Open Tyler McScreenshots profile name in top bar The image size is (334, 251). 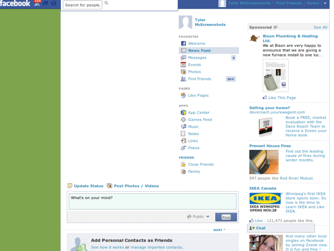pos(249,3)
